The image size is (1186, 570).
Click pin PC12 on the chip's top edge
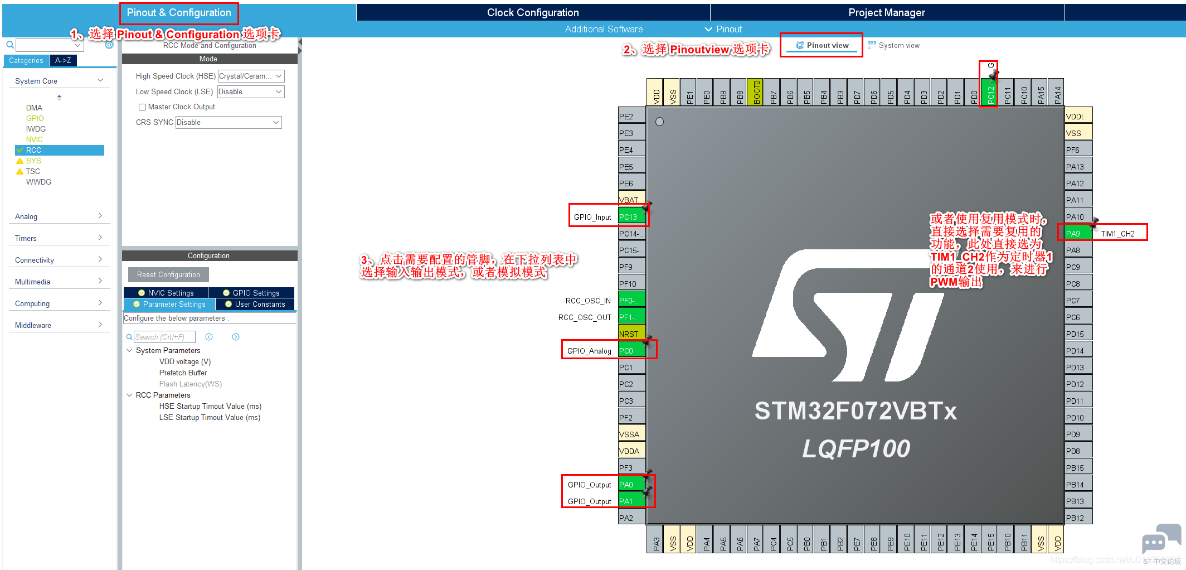pyautogui.click(x=990, y=92)
